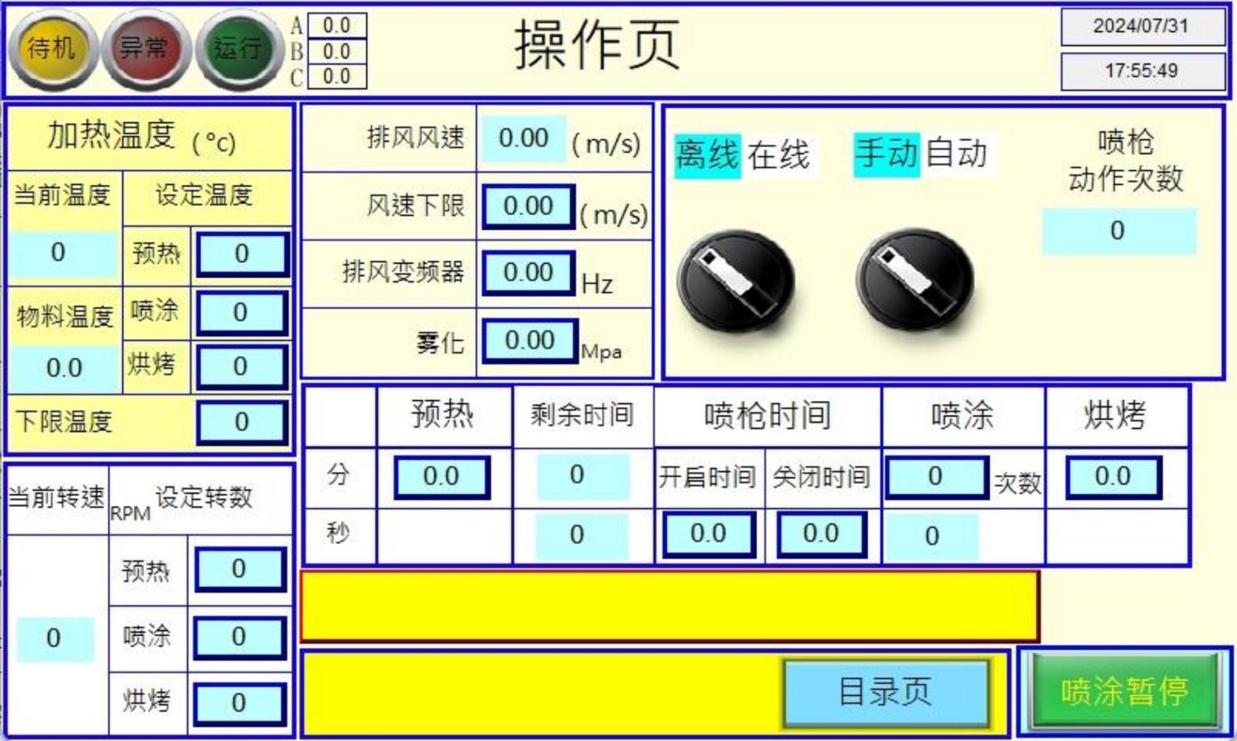Click the yellow 待机 standby indicator
Image resolution: width=1237 pixels, height=741 pixels.
pyautogui.click(x=53, y=49)
